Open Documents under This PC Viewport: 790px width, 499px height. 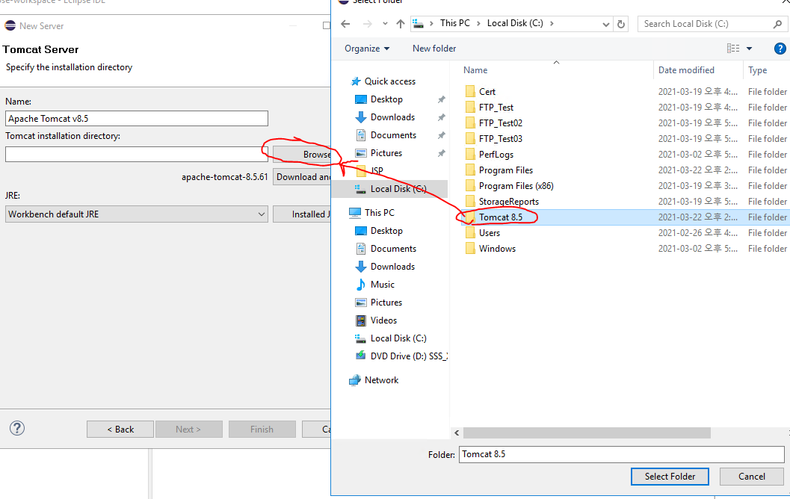(x=393, y=248)
